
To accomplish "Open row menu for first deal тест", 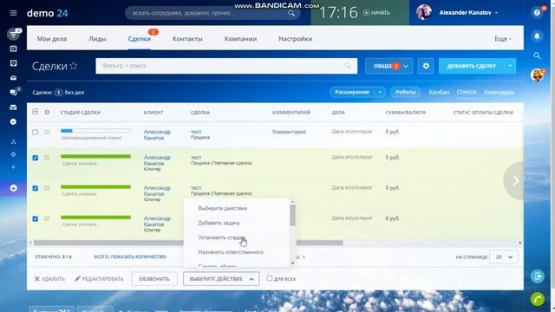I will tap(47, 132).
